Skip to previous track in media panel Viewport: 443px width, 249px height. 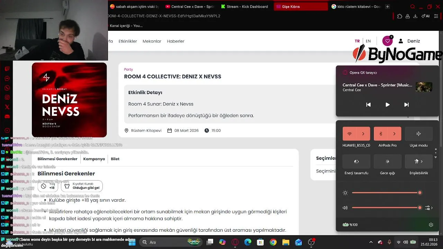[368, 105]
